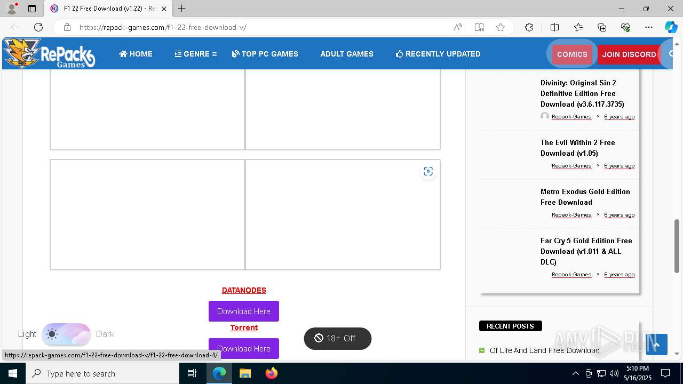
Task: Open the Extensions puzzle icon
Action: 529,27
